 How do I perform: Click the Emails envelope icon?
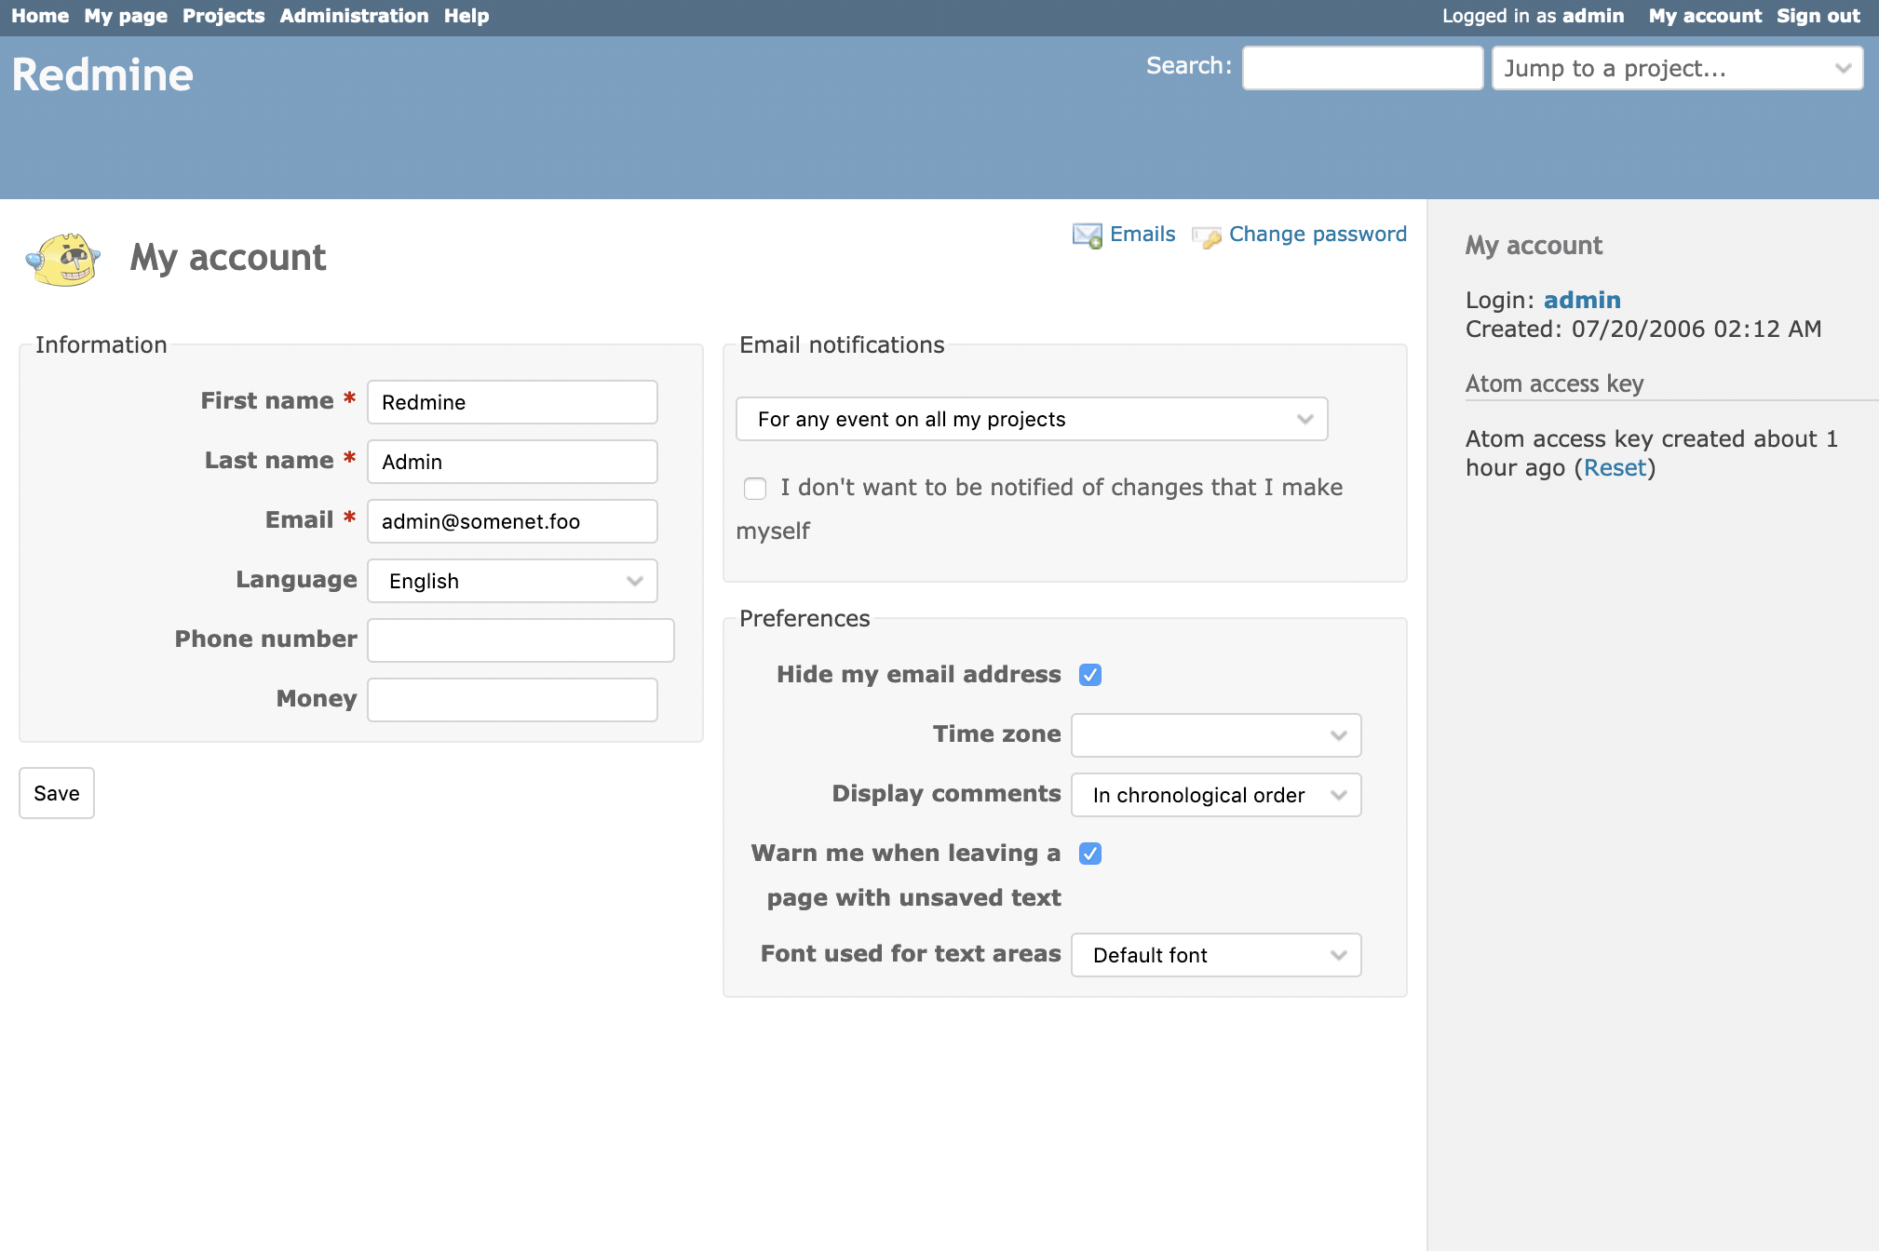click(x=1087, y=235)
